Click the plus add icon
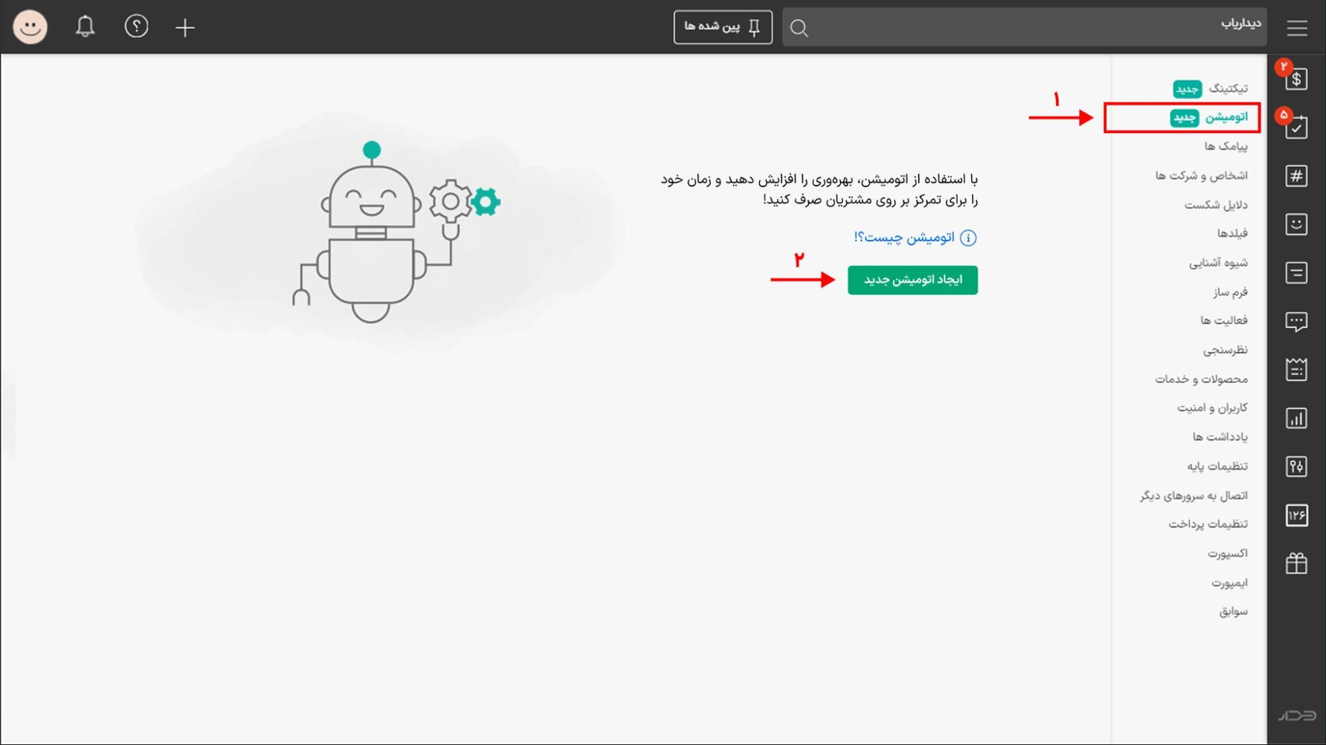The image size is (1326, 745). pyautogui.click(x=185, y=27)
